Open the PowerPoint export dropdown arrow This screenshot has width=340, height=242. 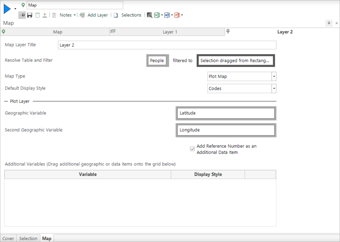click(x=182, y=15)
